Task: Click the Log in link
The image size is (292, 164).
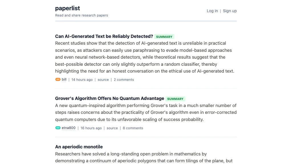Action: coord(212,11)
